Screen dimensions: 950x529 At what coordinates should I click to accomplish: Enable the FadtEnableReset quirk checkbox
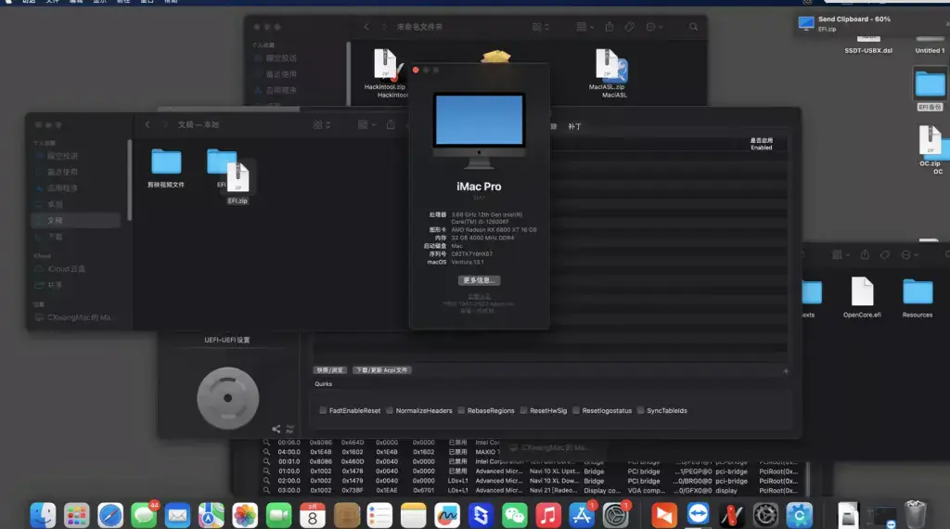(323, 410)
